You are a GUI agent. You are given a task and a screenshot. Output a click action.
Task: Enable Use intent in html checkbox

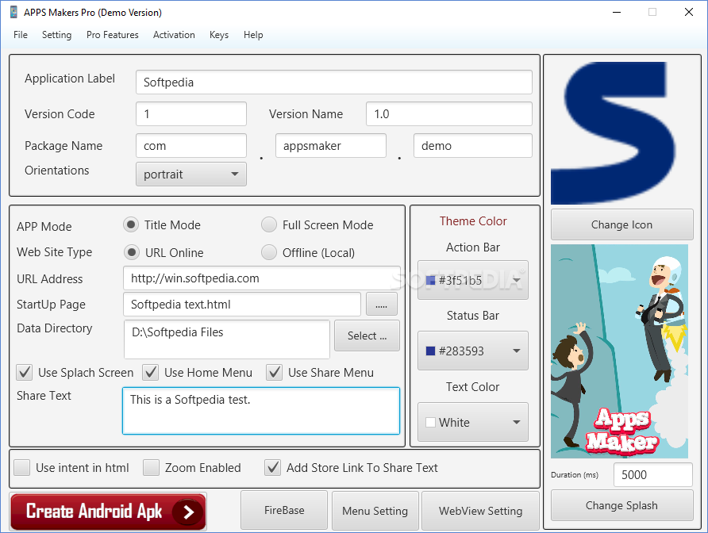[x=21, y=467]
